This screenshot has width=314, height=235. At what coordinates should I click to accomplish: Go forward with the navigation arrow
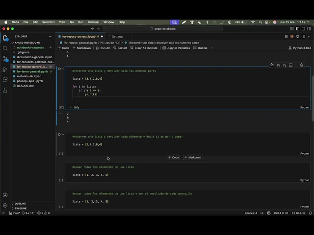click(98, 29)
